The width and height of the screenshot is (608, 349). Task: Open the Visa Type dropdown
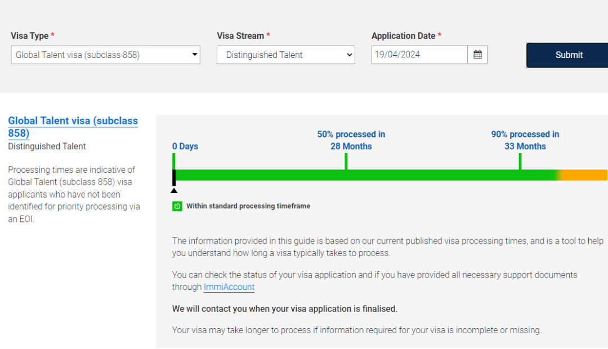pos(105,55)
